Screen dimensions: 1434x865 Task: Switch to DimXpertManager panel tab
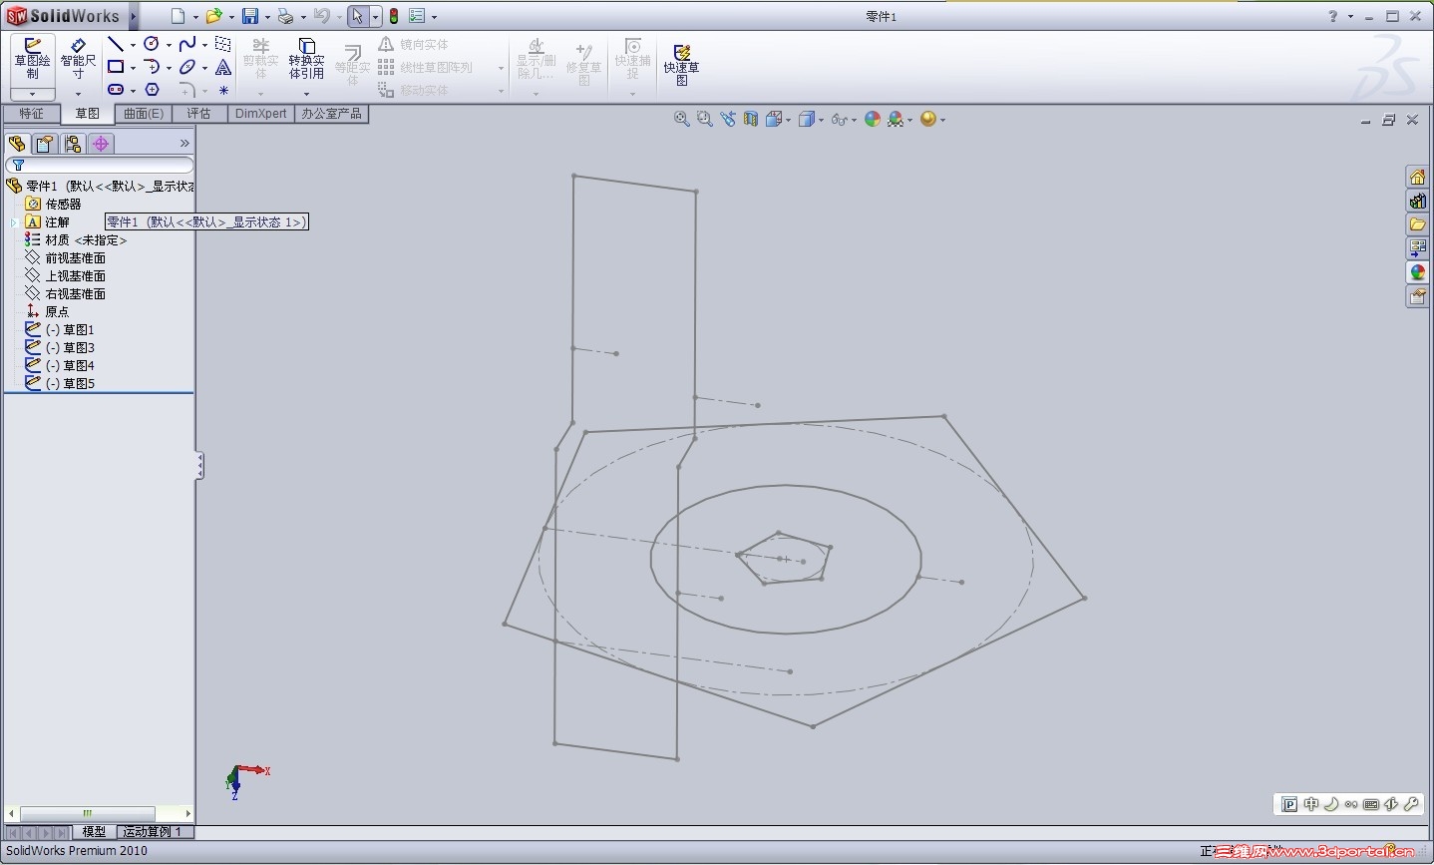101,144
